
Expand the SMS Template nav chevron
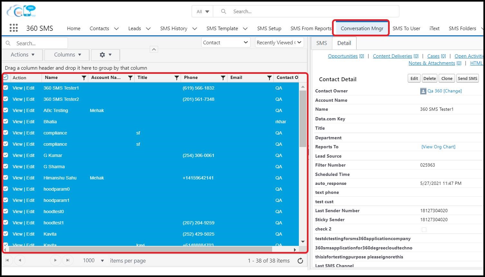pyautogui.click(x=245, y=29)
